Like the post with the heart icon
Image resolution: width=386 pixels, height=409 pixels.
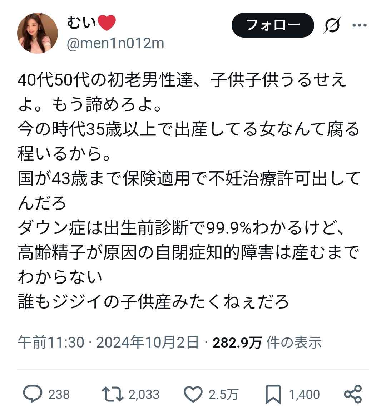pos(193,394)
